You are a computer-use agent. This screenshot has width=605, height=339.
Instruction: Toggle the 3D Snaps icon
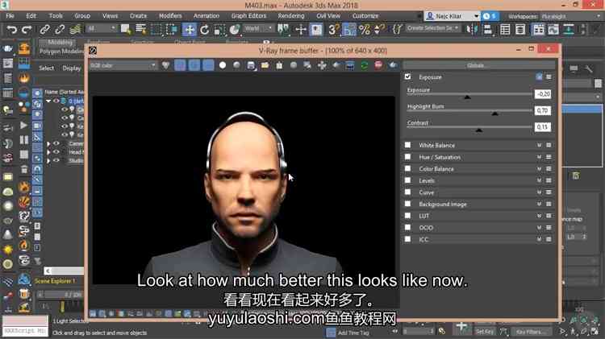(x=333, y=29)
